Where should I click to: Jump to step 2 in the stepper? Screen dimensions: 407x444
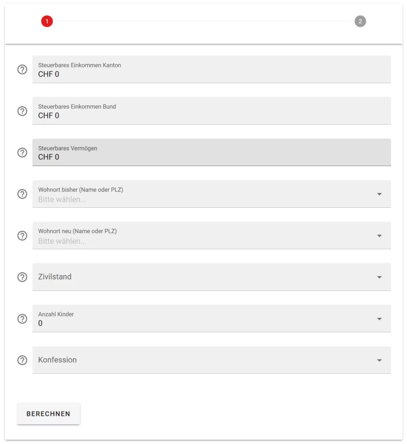click(x=360, y=21)
